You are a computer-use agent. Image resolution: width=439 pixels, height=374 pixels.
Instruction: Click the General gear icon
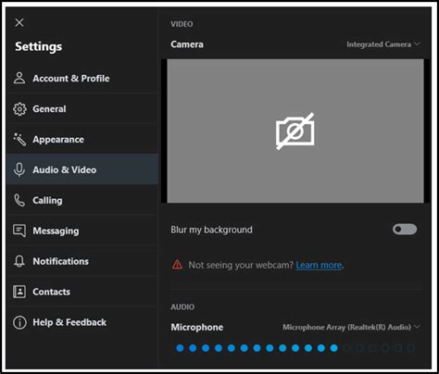point(19,109)
